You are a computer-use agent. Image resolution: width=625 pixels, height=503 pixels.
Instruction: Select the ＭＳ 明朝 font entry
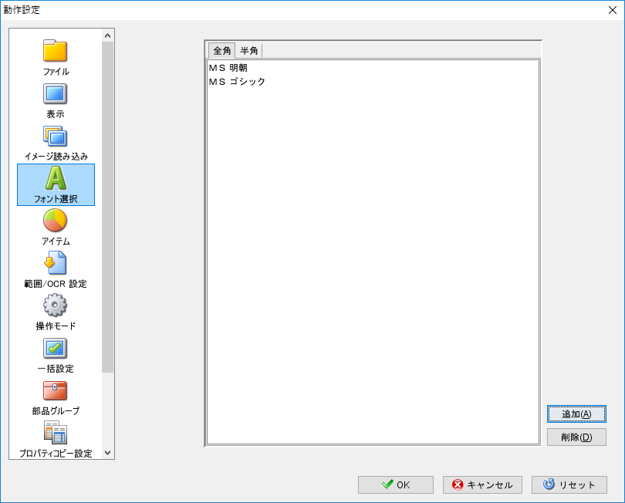point(228,68)
